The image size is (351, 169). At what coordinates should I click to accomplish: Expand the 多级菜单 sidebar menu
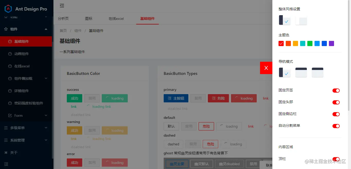pos(26,128)
